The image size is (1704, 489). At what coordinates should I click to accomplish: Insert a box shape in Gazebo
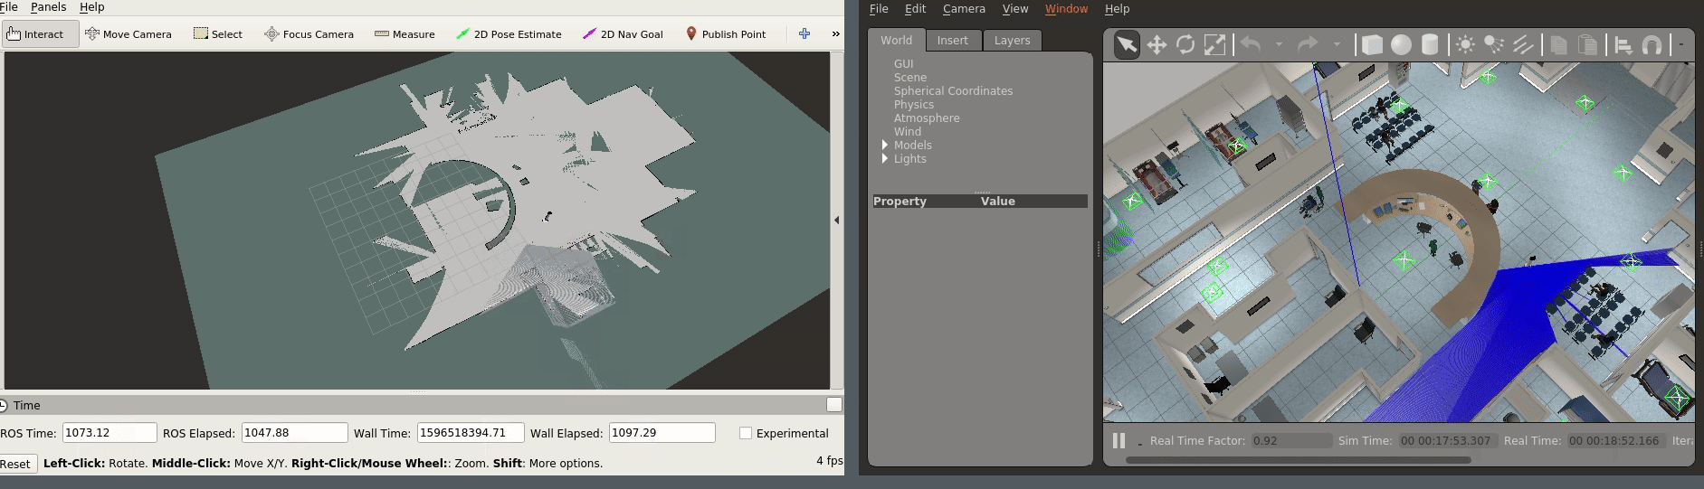click(x=1372, y=45)
